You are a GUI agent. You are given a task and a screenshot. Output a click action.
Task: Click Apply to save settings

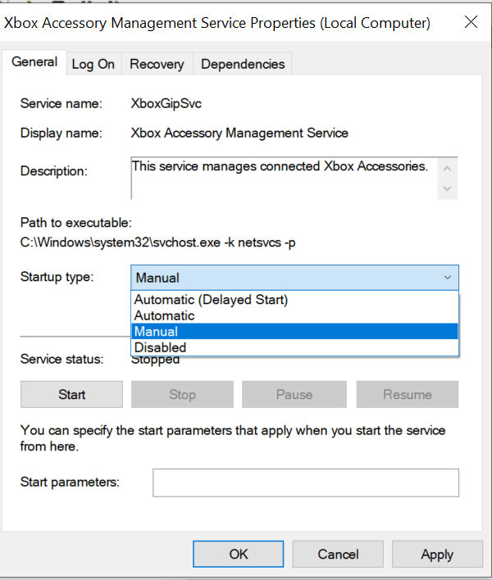437,555
